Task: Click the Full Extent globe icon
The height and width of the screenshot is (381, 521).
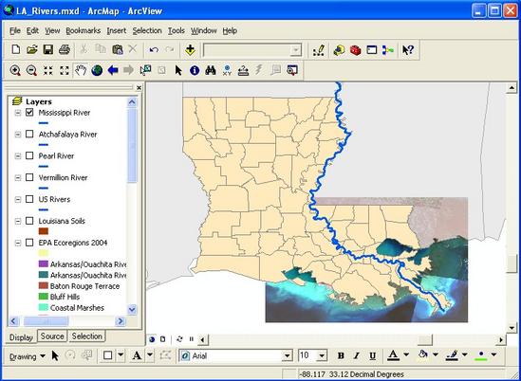Action: click(x=97, y=70)
